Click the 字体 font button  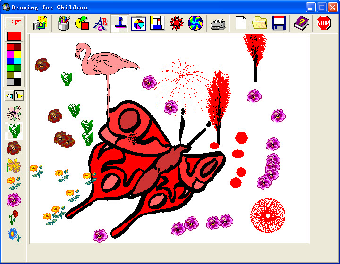point(14,22)
